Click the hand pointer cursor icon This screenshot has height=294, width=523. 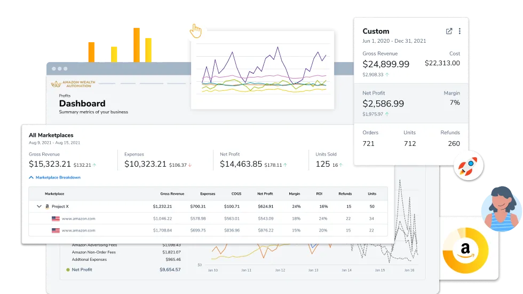196,31
